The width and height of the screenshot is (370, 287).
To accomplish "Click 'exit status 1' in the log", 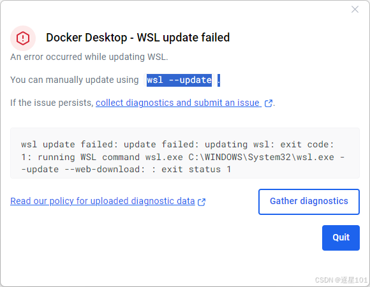I will tap(196, 169).
